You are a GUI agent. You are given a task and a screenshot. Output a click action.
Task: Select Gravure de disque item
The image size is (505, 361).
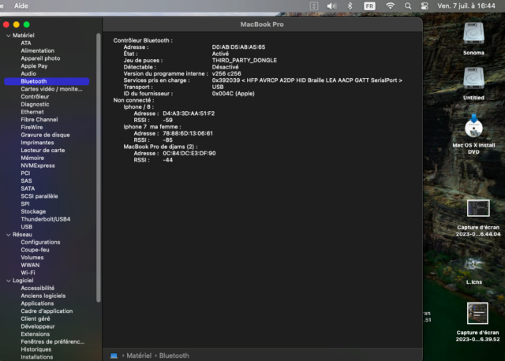tap(45, 135)
